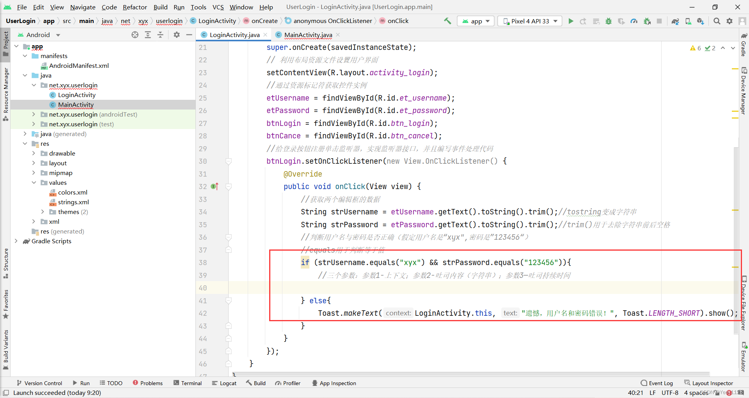Open the Event Log
749x398 pixels.
(657, 383)
